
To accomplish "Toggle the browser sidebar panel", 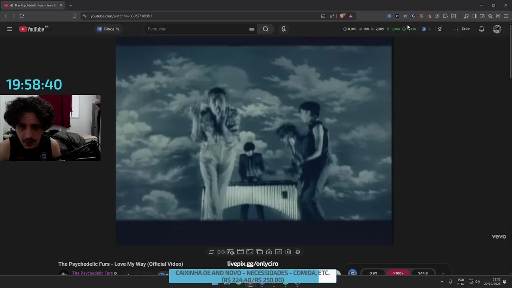I will click(474, 16).
